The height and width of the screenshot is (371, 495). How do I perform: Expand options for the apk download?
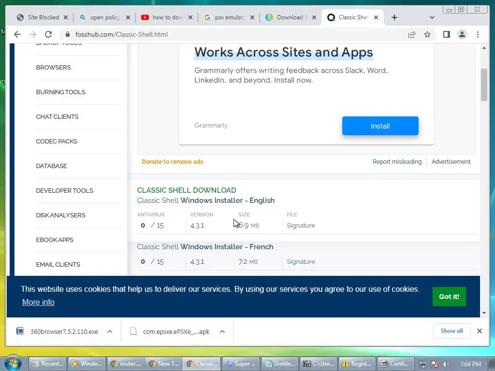(222, 331)
